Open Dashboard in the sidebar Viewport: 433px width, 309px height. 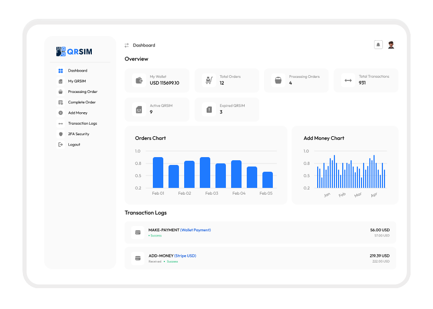coord(77,70)
